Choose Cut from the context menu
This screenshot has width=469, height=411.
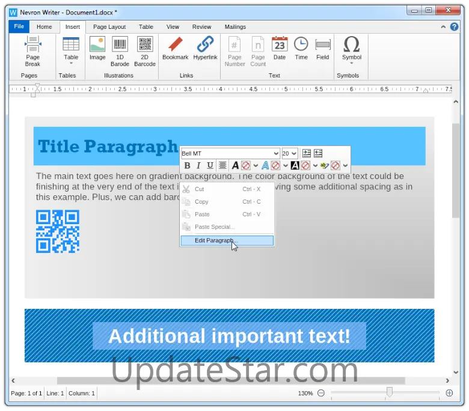[227, 189]
